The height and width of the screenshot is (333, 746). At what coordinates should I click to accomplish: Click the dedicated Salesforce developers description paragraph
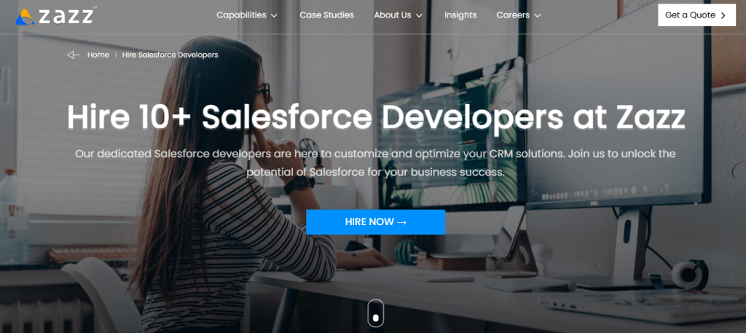375,163
